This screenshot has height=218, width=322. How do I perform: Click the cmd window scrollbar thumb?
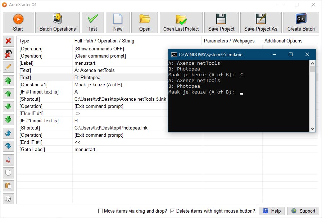312,69
